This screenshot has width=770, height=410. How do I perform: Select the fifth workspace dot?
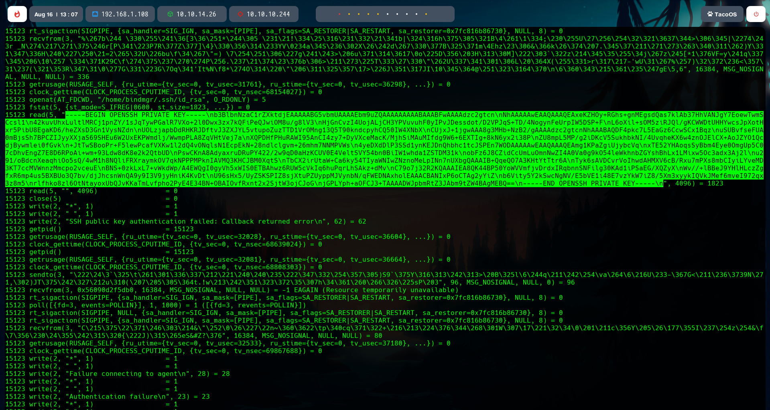click(x=378, y=14)
